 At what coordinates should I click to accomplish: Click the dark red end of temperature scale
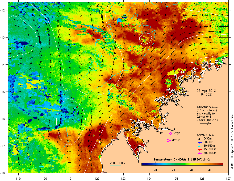[222, 164]
